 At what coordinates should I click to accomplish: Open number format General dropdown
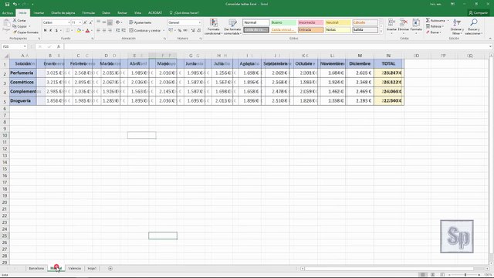[x=199, y=22]
